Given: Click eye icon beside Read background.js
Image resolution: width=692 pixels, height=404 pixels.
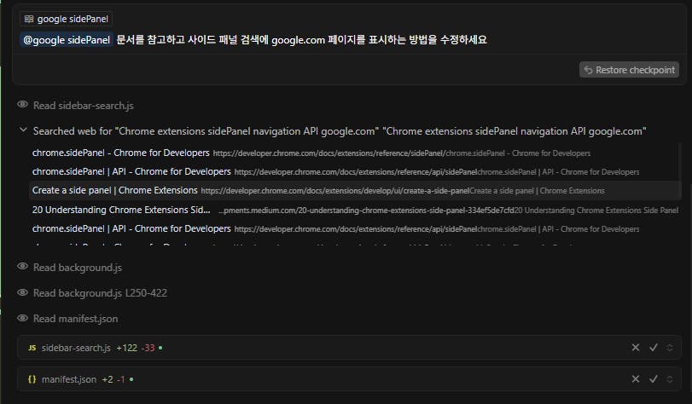Looking at the screenshot, I should point(22,267).
